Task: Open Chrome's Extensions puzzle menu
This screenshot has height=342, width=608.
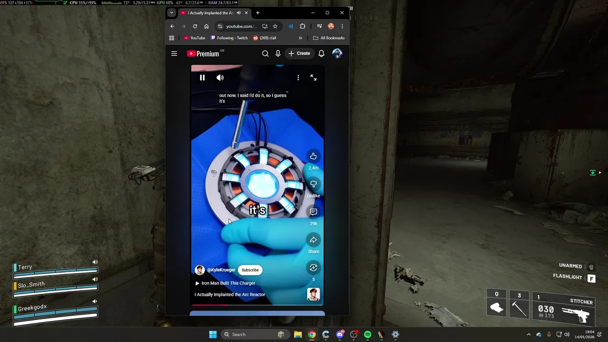Action: point(303,26)
